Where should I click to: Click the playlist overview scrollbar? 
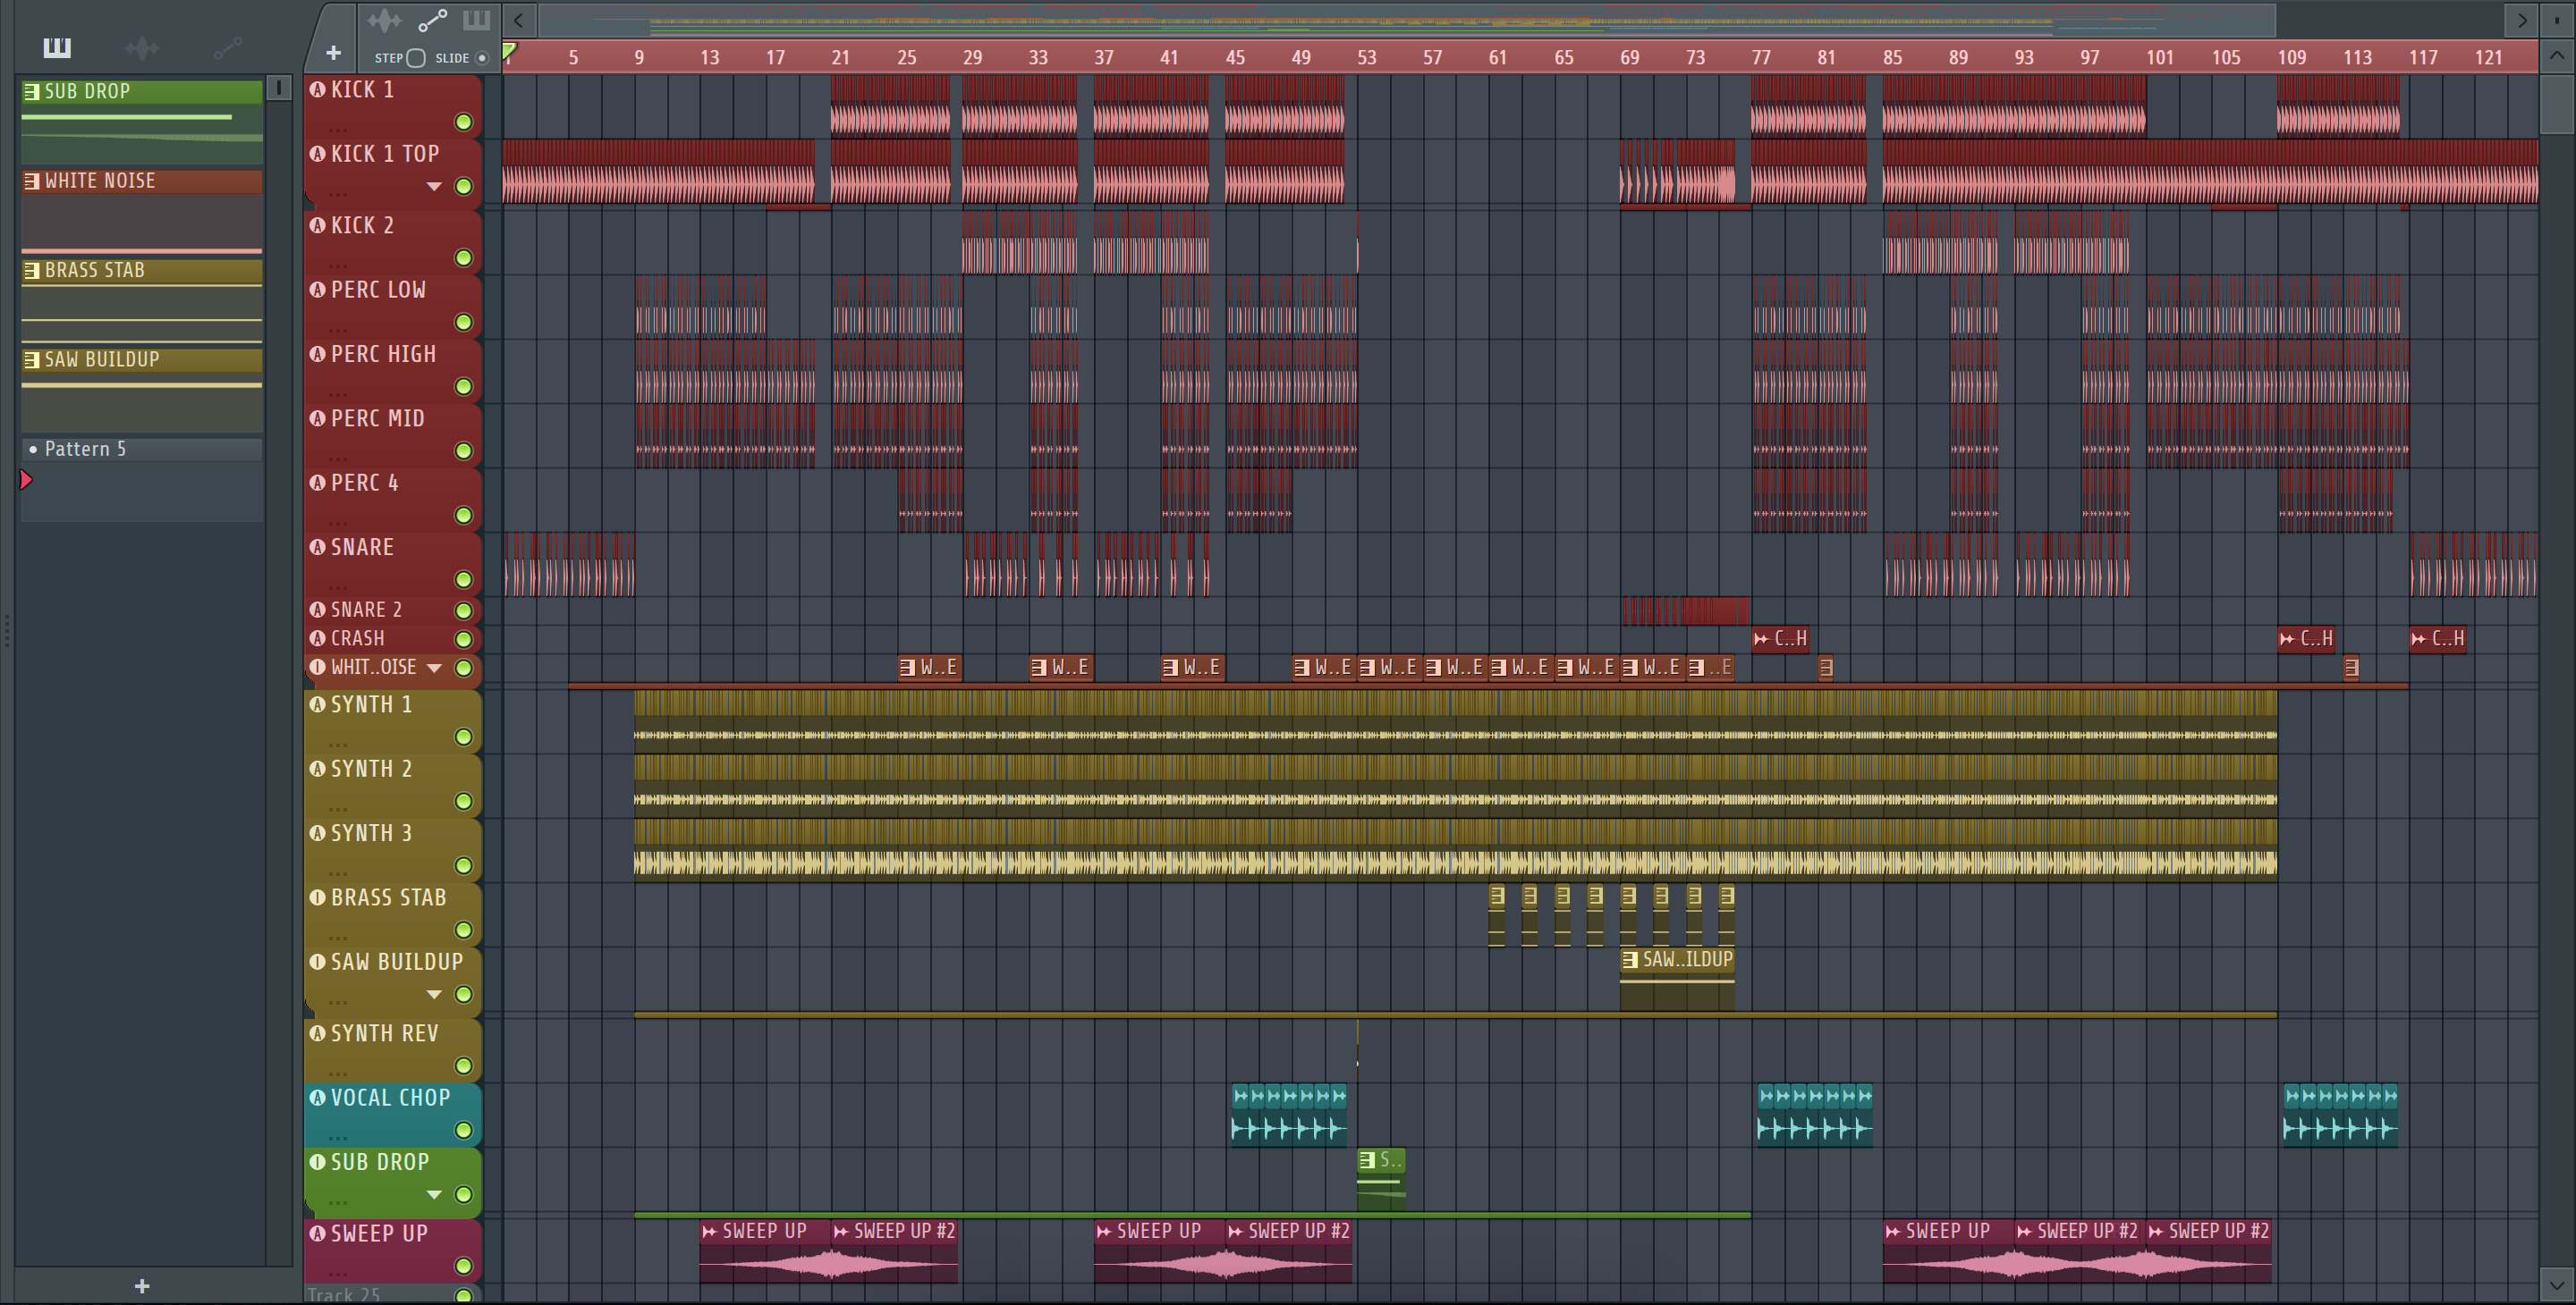tap(1408, 20)
